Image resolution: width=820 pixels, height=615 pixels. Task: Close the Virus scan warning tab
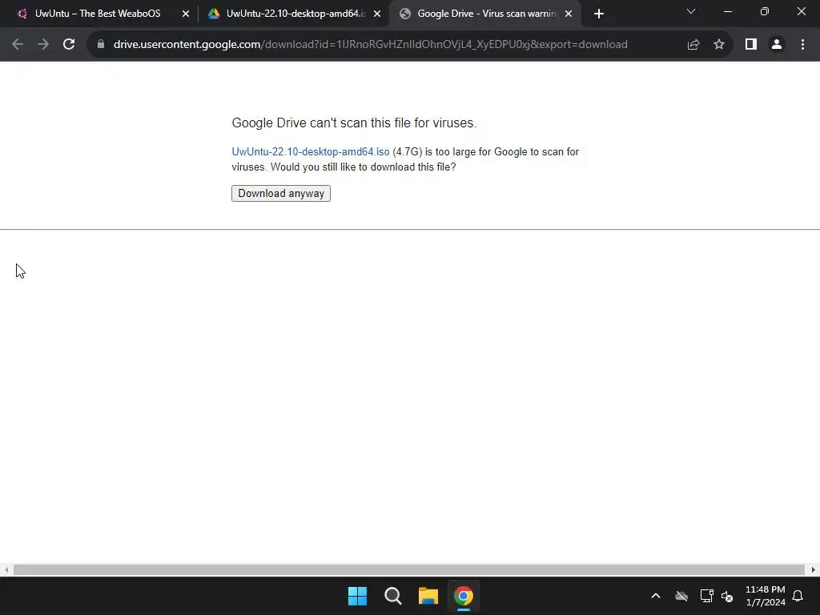[x=569, y=14]
